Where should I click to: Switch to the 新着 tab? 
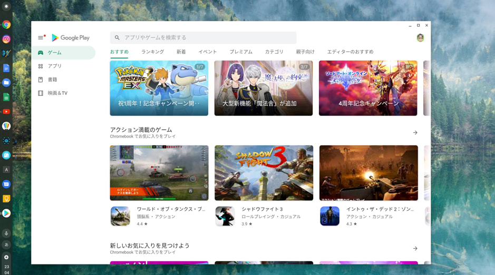coord(181,52)
